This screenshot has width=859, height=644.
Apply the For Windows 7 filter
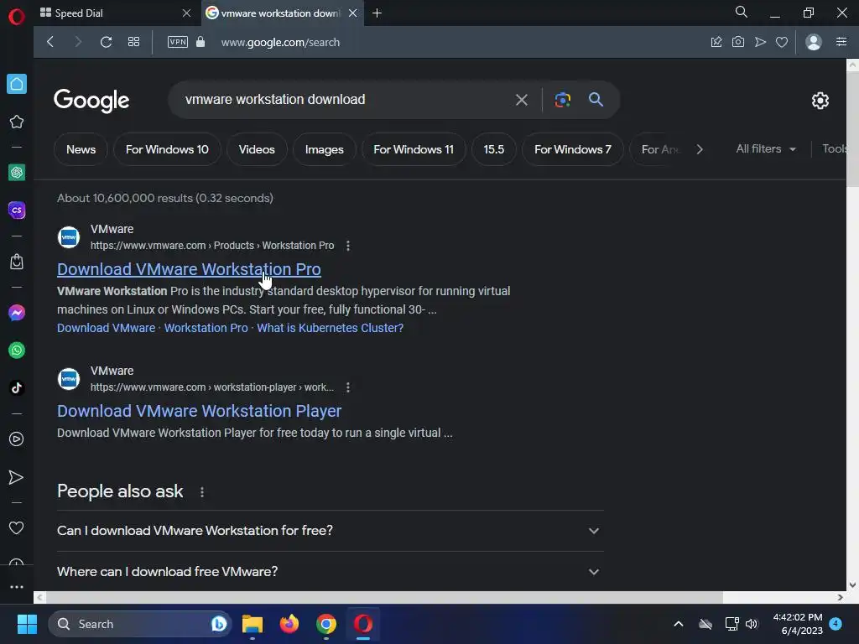click(x=572, y=149)
